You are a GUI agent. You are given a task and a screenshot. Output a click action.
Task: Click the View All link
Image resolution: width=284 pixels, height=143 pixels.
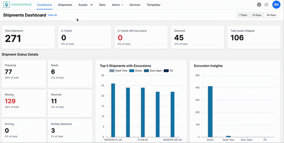pos(52,15)
